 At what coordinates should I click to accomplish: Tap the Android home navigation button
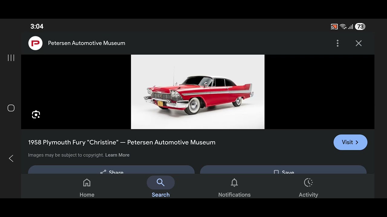point(11,108)
